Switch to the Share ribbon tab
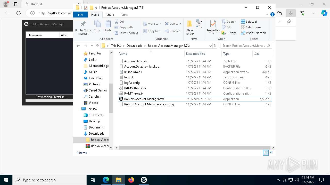The width and height of the screenshot is (330, 185). coord(110,15)
